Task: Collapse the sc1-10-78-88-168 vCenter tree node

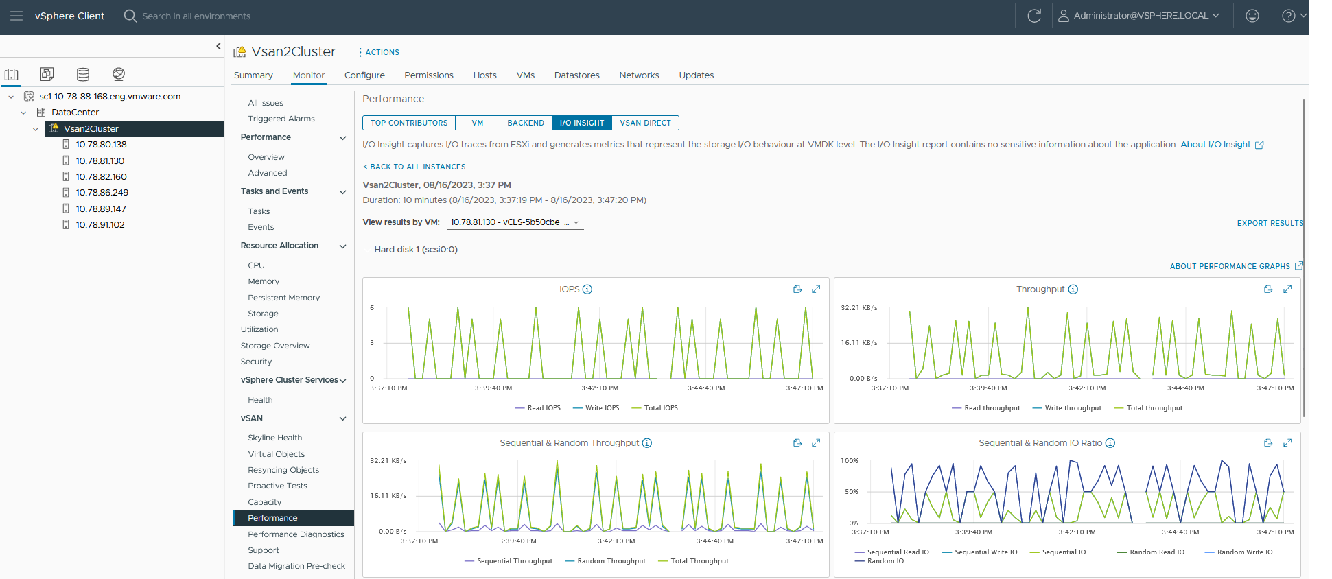Action: 11,97
